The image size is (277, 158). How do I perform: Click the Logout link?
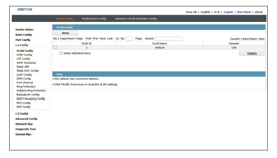228,12
